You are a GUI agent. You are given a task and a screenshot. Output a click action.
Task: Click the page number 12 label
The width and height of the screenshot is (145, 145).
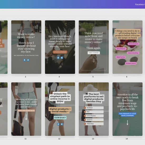pos(59,139)
